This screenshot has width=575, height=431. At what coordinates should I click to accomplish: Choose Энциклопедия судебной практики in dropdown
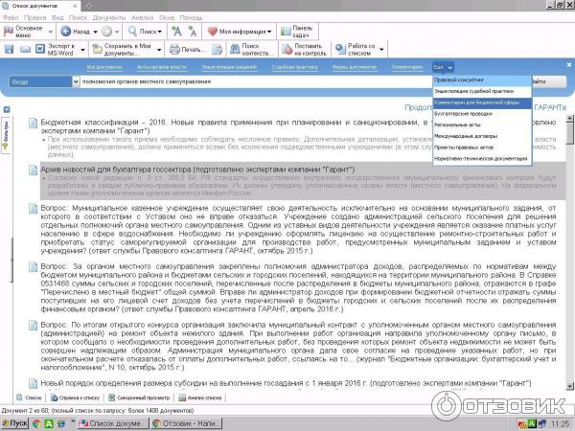[x=482, y=91]
